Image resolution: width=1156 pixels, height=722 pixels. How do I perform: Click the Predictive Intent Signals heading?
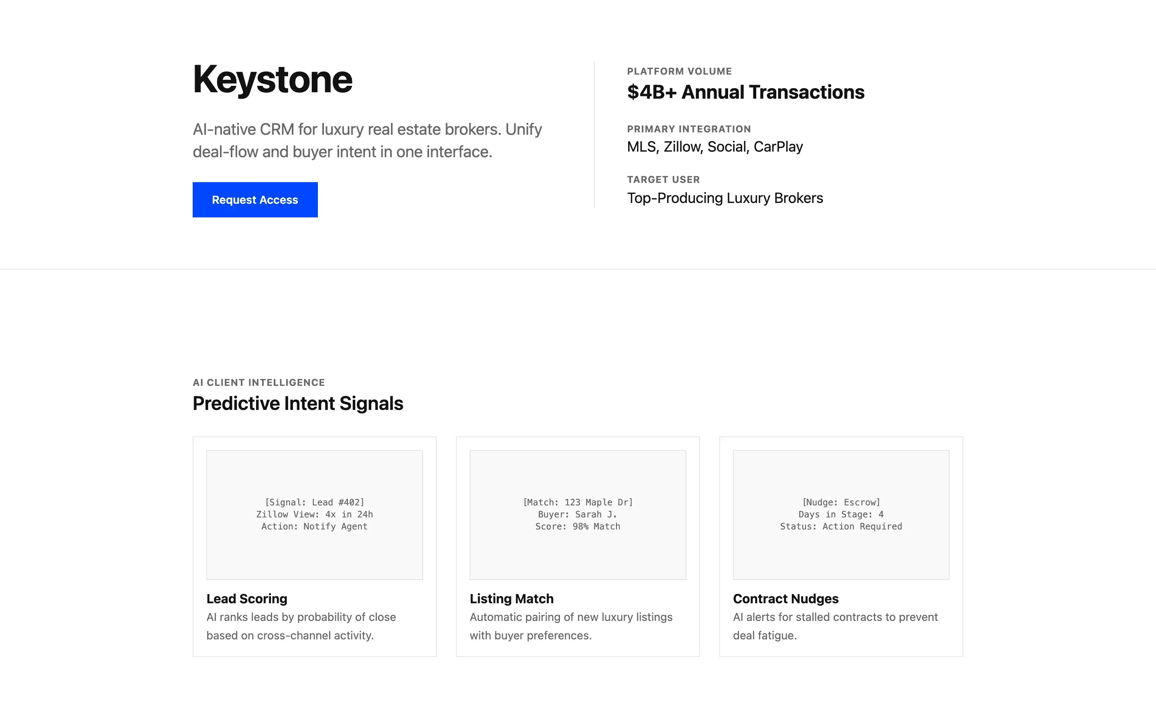[x=297, y=404]
